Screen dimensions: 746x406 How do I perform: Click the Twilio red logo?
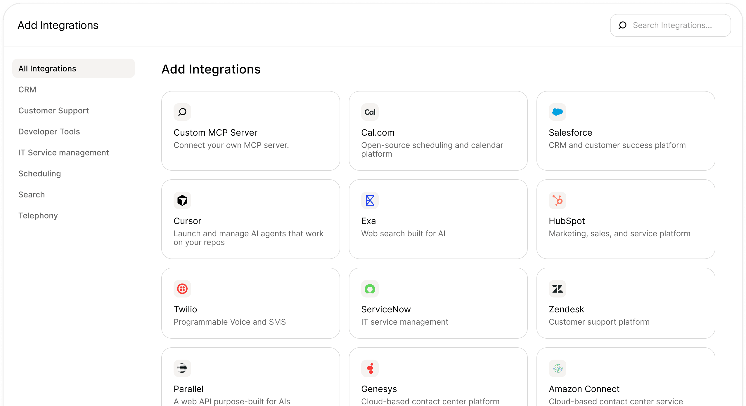[182, 289]
